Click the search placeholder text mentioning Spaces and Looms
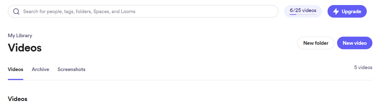Screen dimensions: 378x108 (x=79, y=11)
